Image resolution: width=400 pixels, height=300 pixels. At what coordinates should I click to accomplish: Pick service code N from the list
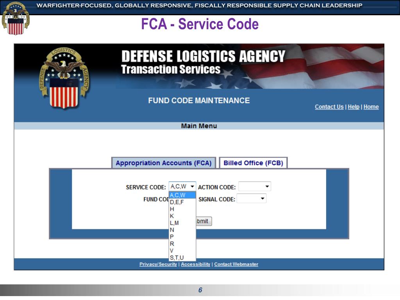[x=182, y=230]
